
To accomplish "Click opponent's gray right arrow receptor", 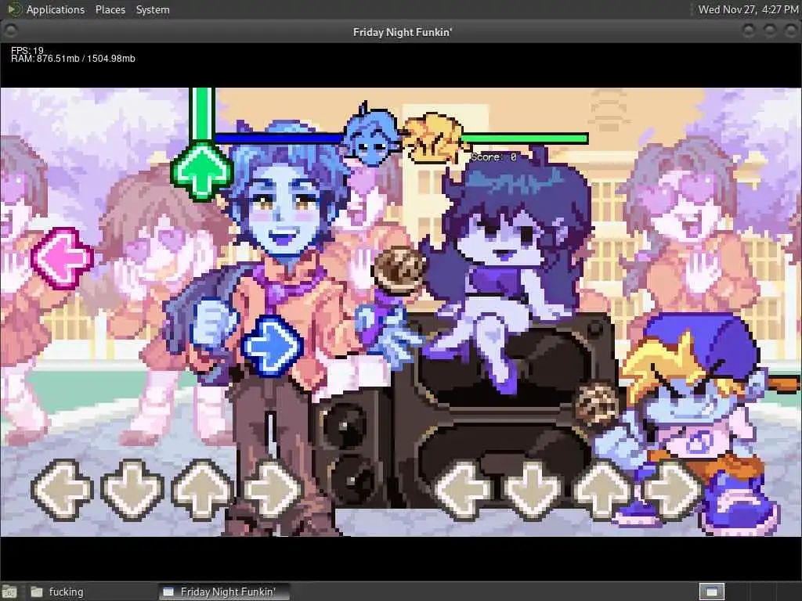I will [273, 490].
